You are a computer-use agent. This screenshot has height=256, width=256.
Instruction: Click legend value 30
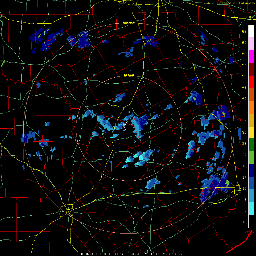244,132
